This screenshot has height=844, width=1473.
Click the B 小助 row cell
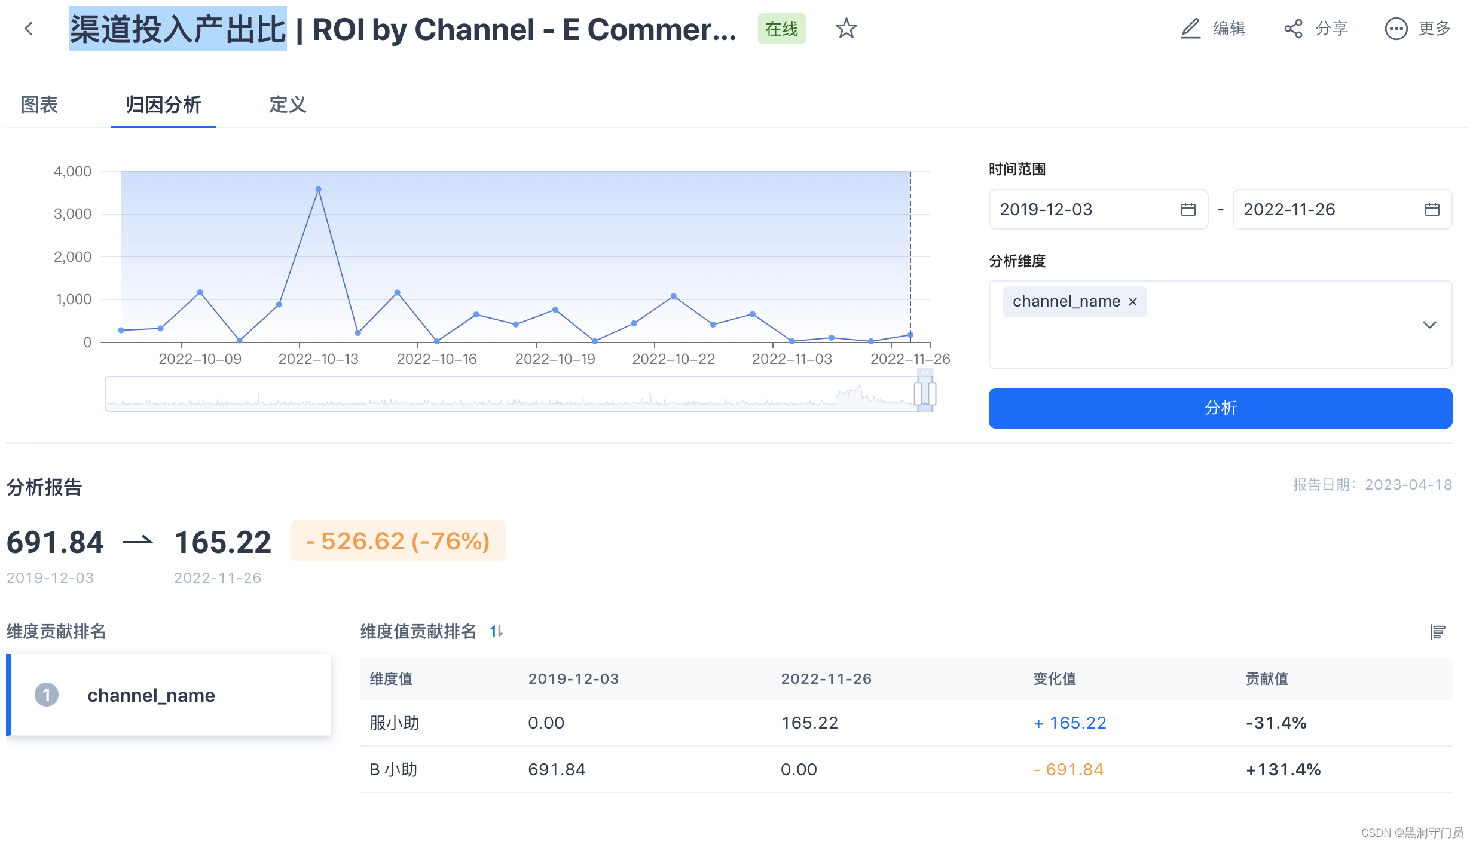point(393,769)
